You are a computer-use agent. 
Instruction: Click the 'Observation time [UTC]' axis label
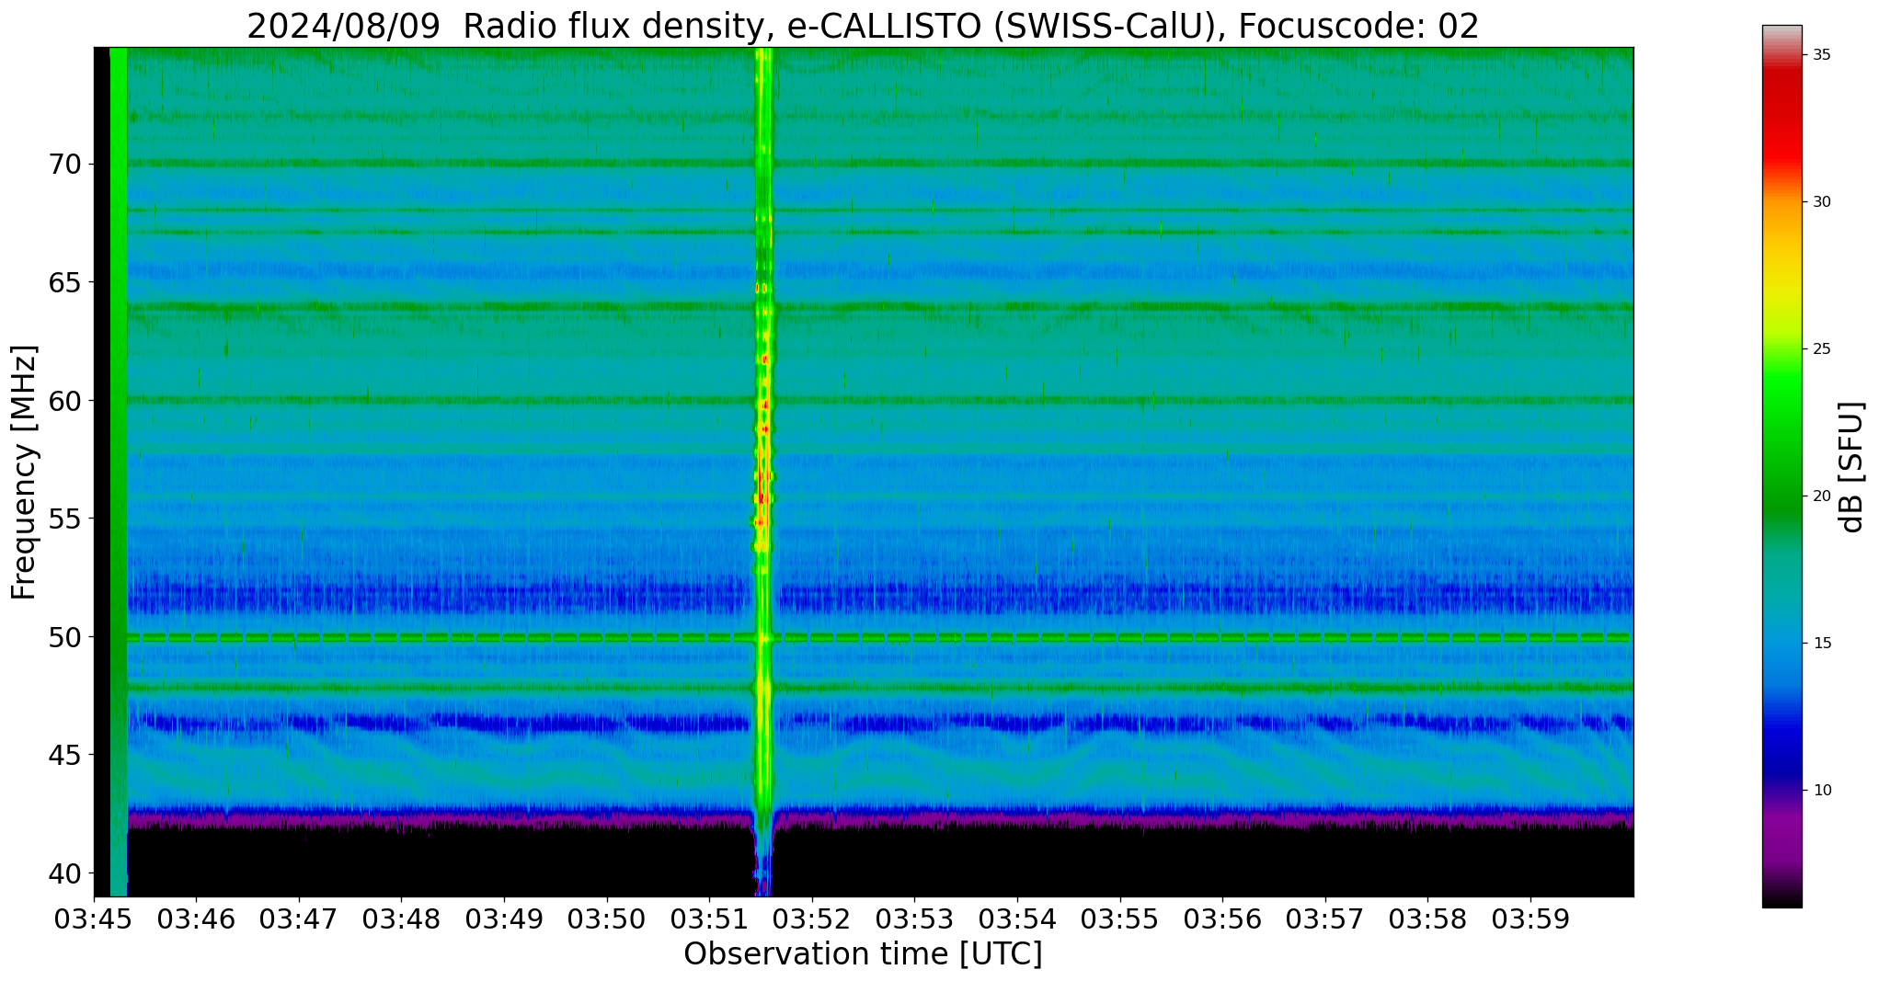tap(863, 954)
